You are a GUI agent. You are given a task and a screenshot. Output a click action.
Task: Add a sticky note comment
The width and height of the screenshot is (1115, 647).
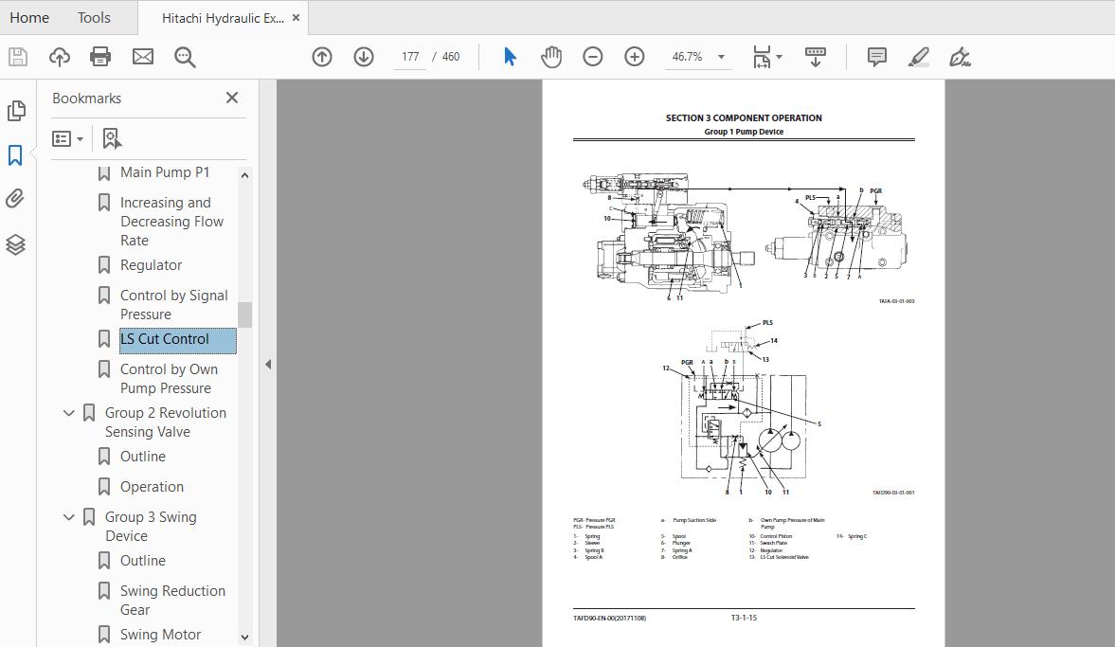click(877, 57)
